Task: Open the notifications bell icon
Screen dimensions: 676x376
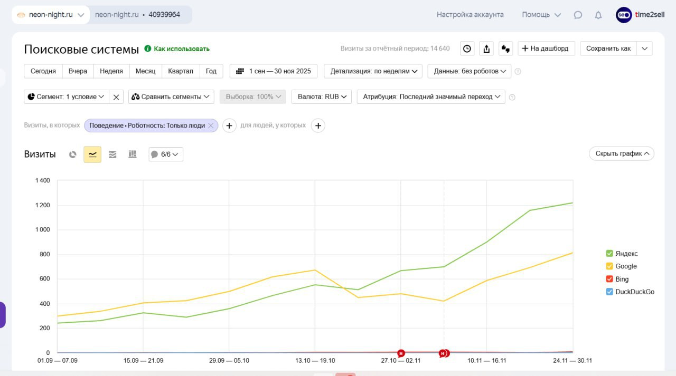Action: (598, 15)
